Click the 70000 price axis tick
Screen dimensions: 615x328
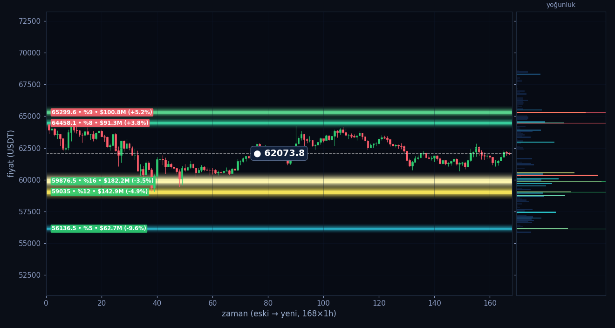[29, 53]
